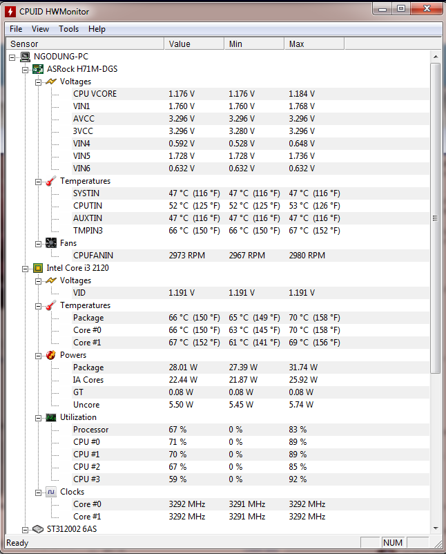Collapse the NGODUNG-PC root tree node
The height and width of the screenshot is (554, 446).
12,57
